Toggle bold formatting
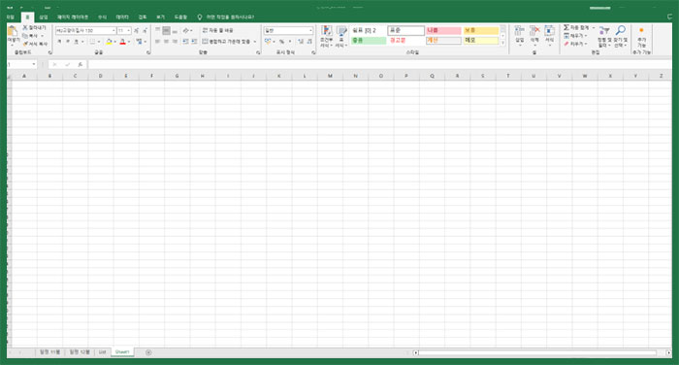 tap(59, 42)
